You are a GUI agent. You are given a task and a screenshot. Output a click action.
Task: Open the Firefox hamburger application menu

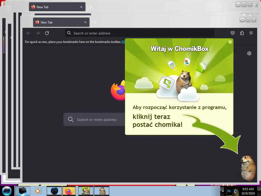tap(251, 33)
